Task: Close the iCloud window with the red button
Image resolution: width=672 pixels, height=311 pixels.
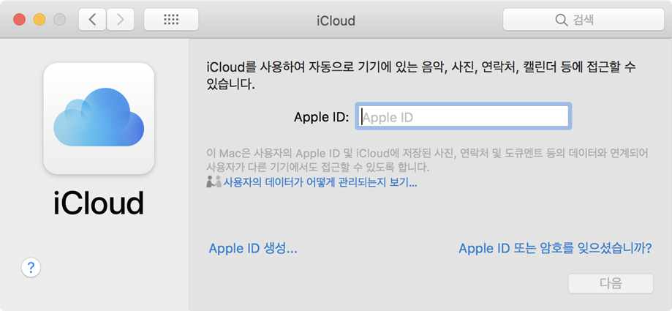Action: coord(19,20)
